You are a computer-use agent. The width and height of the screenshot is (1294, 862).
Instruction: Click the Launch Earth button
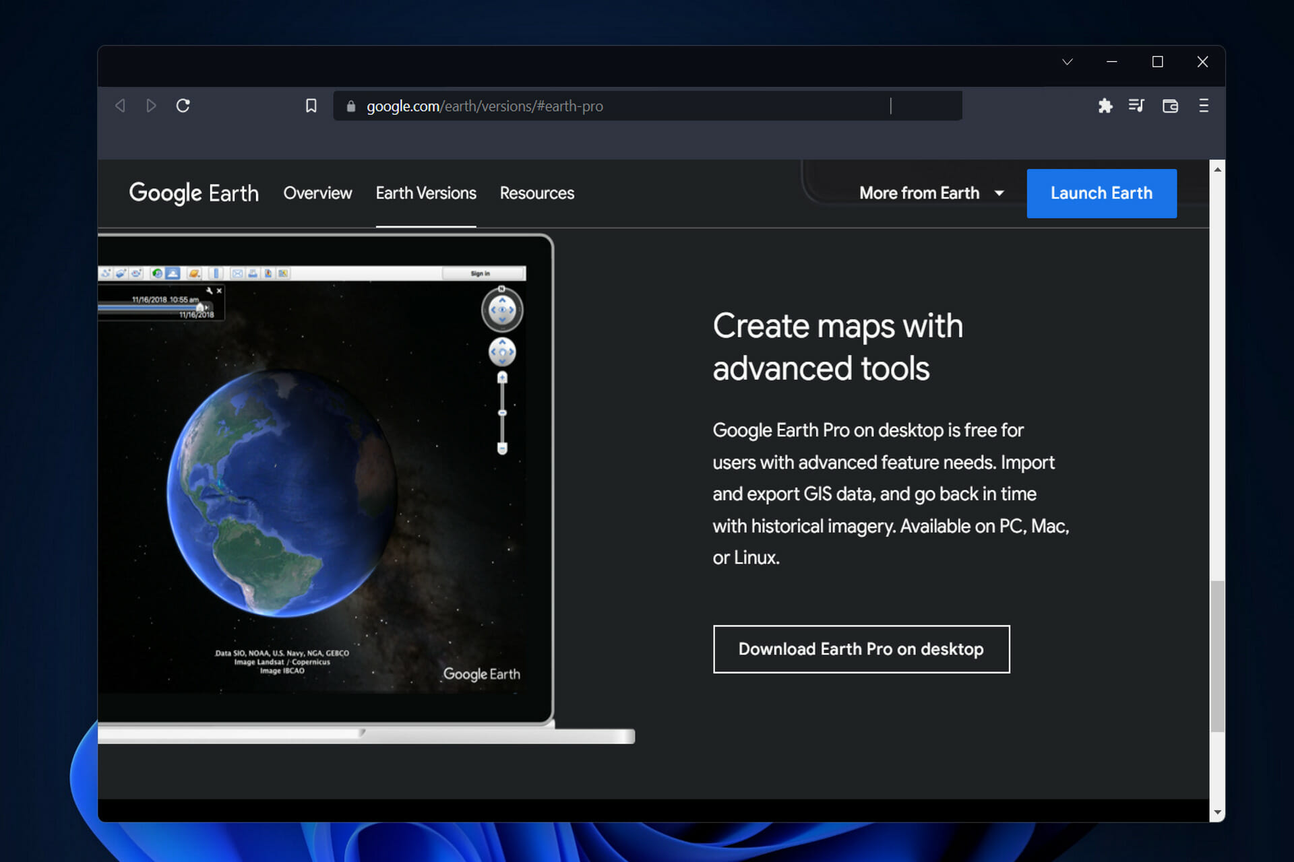[x=1101, y=193]
